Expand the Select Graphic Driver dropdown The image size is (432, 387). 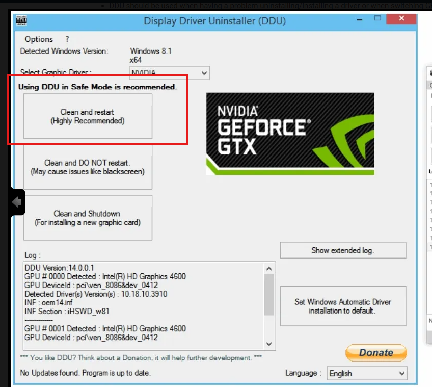click(169, 73)
